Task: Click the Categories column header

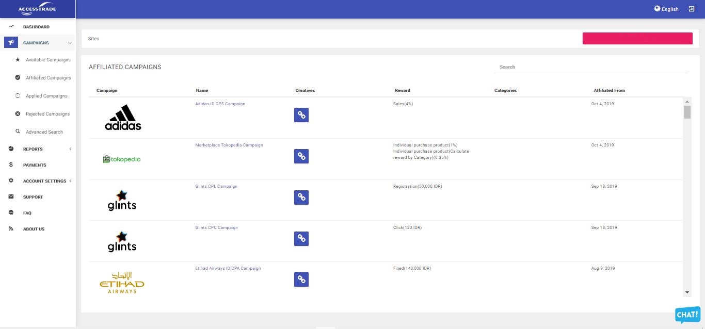Action: click(505, 90)
